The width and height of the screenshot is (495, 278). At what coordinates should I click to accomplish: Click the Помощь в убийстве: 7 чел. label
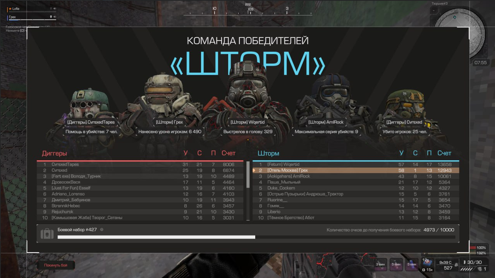92,132
